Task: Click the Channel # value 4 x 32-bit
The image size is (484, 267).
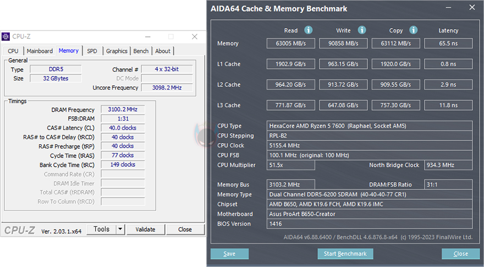Action: [167, 69]
